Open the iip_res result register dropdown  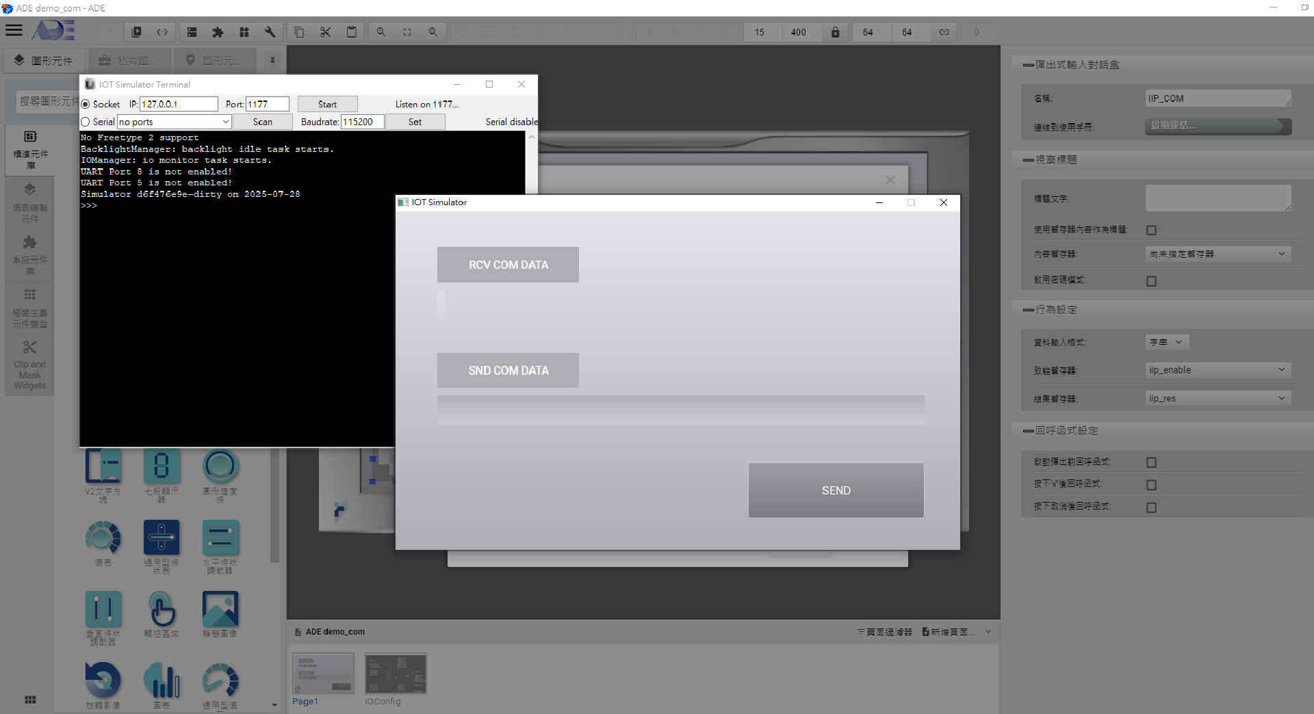pyautogui.click(x=1218, y=398)
